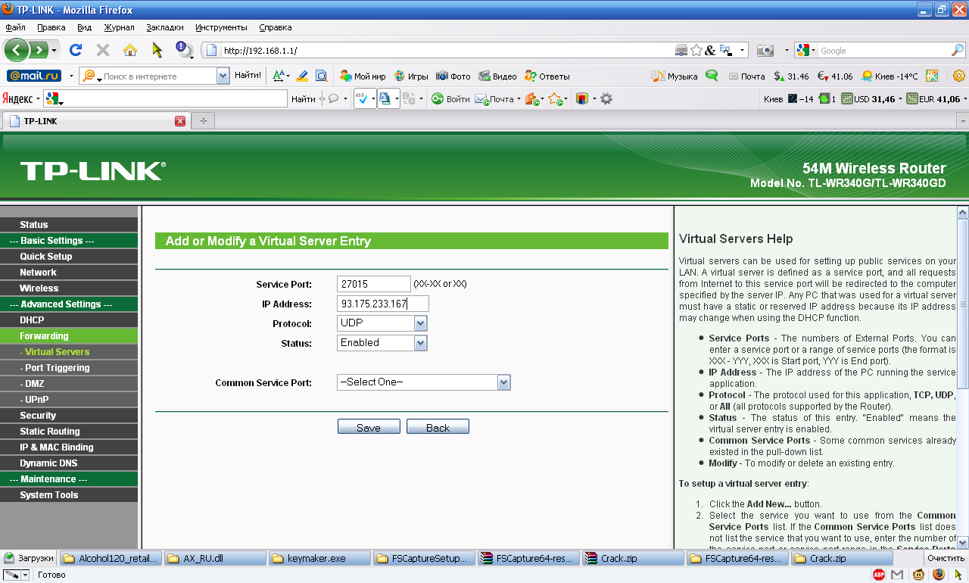Open the Protocol dropdown showing UDP
Screen dimensions: 969x583
click(x=382, y=323)
